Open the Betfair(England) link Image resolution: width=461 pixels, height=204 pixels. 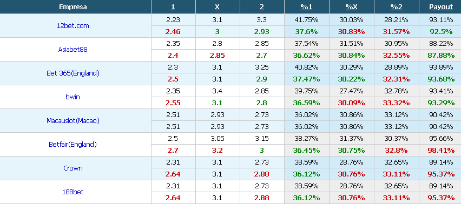pyautogui.click(x=73, y=145)
